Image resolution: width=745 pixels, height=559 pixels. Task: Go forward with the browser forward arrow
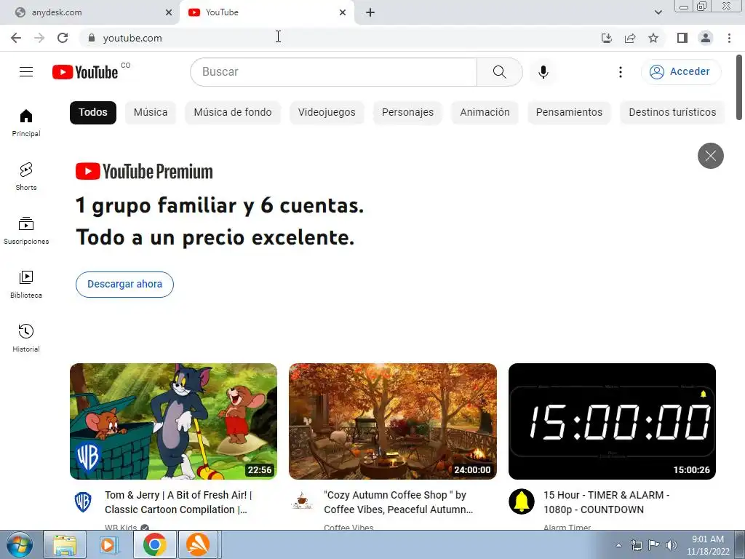click(39, 38)
